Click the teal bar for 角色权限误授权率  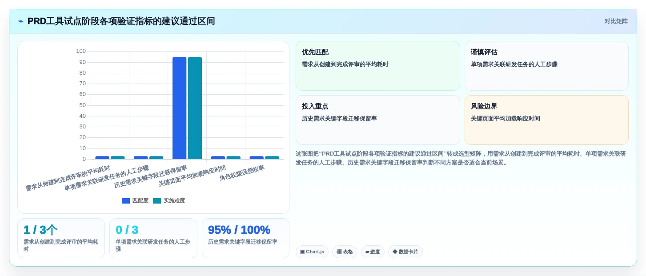(x=272, y=157)
